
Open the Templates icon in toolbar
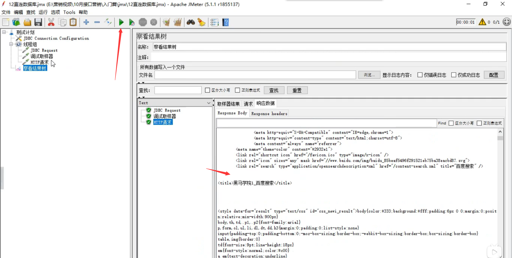(x=16, y=22)
